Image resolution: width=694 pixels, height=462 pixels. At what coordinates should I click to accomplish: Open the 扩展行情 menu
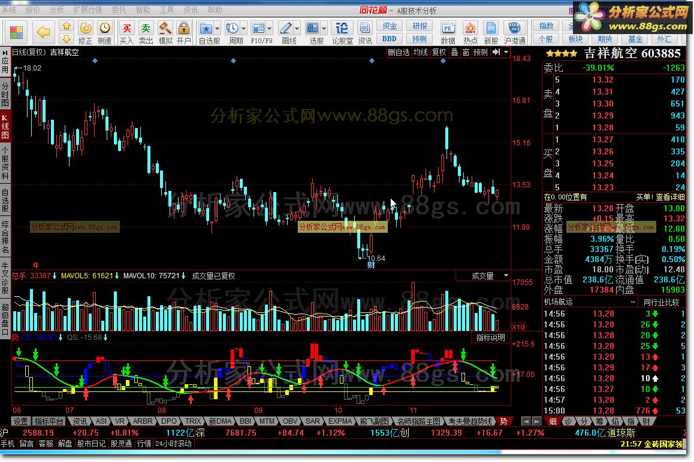point(87,10)
